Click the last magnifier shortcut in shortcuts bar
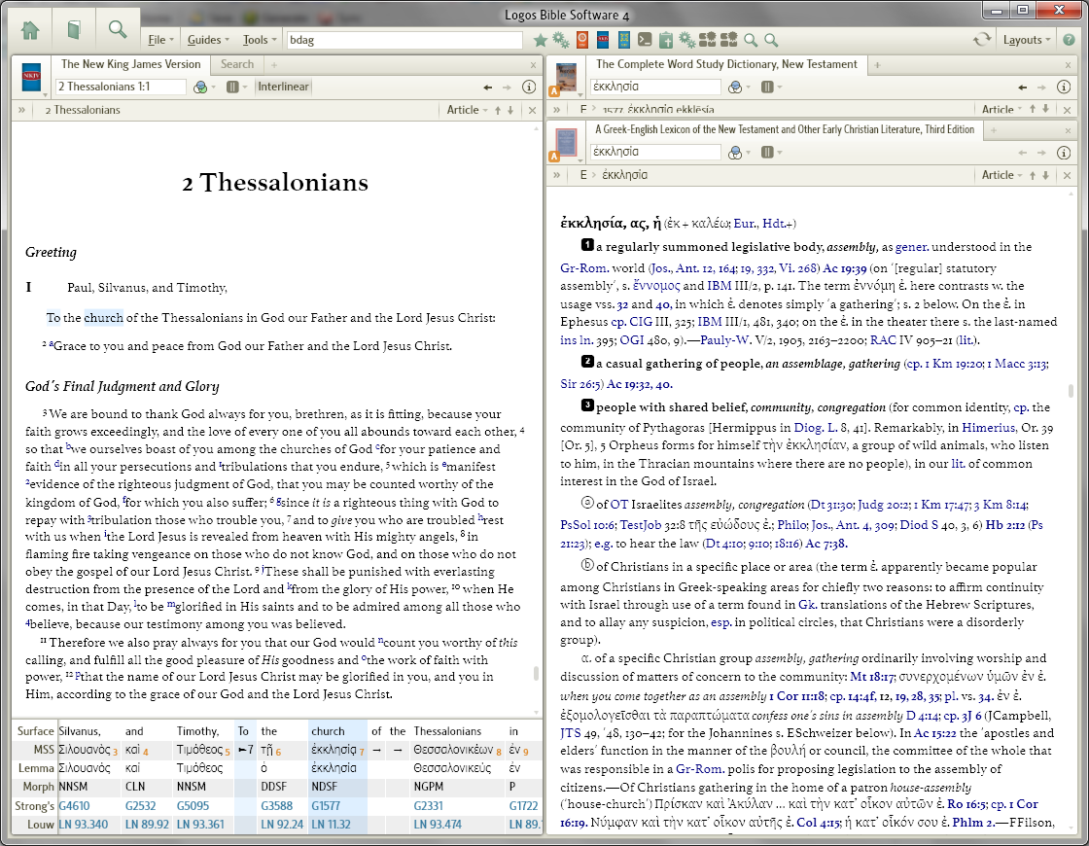Image resolution: width=1089 pixels, height=846 pixels. (771, 40)
